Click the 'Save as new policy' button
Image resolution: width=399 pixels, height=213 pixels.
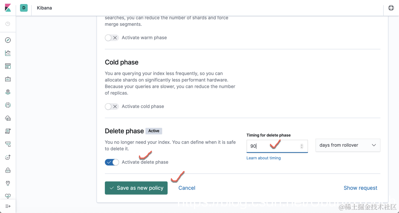[136, 188]
